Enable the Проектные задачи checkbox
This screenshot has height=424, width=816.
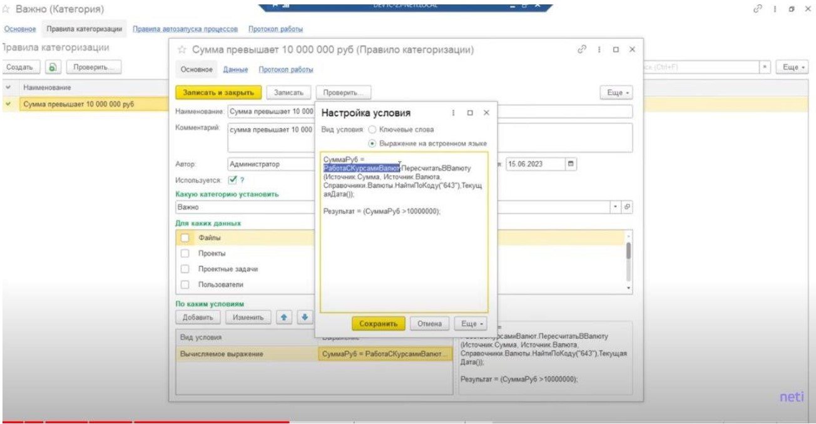pos(185,269)
